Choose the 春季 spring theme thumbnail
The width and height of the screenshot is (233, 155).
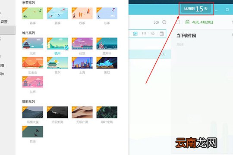point(33,13)
